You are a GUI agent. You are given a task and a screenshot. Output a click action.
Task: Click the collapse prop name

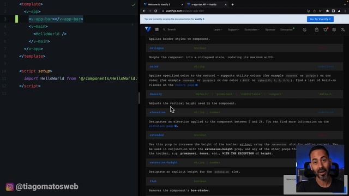(x=157, y=48)
